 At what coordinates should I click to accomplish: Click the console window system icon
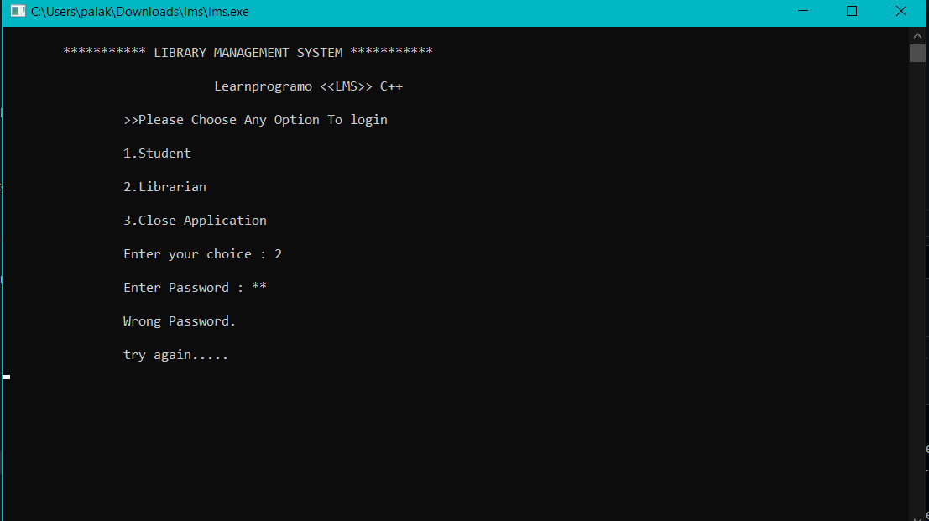pos(18,11)
